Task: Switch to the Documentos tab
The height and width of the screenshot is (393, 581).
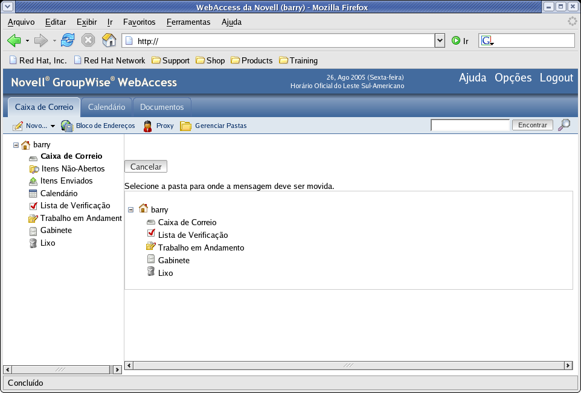Action: click(162, 107)
